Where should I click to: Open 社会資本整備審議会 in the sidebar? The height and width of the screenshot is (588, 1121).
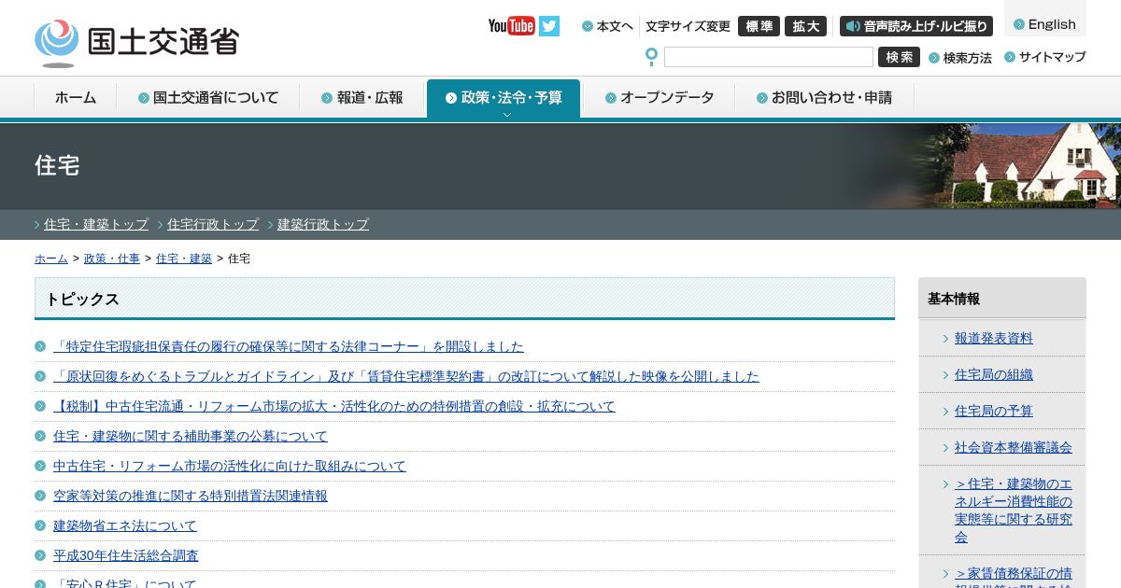(1014, 447)
